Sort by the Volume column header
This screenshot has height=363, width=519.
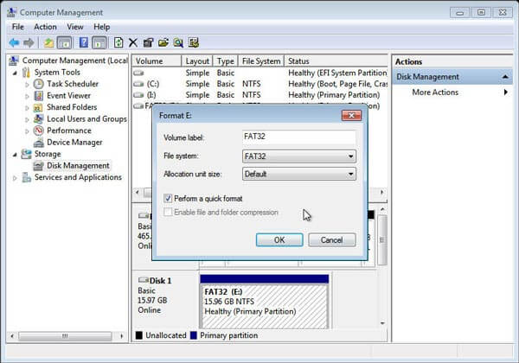click(157, 61)
